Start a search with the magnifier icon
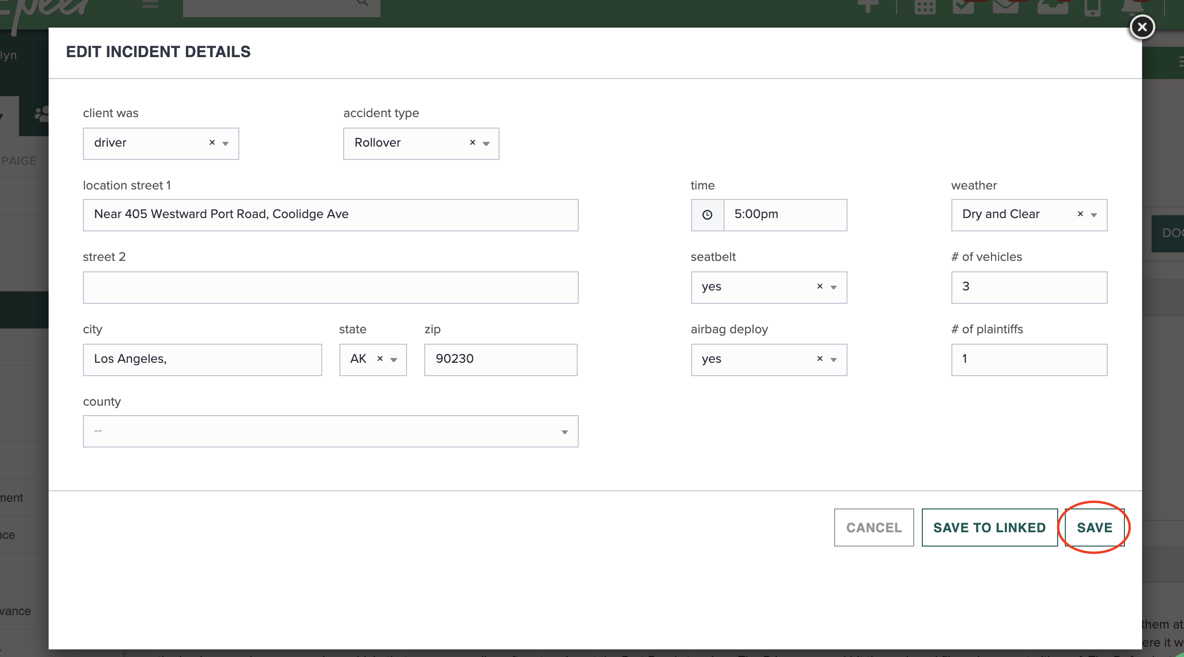The height and width of the screenshot is (657, 1184). pyautogui.click(x=362, y=3)
